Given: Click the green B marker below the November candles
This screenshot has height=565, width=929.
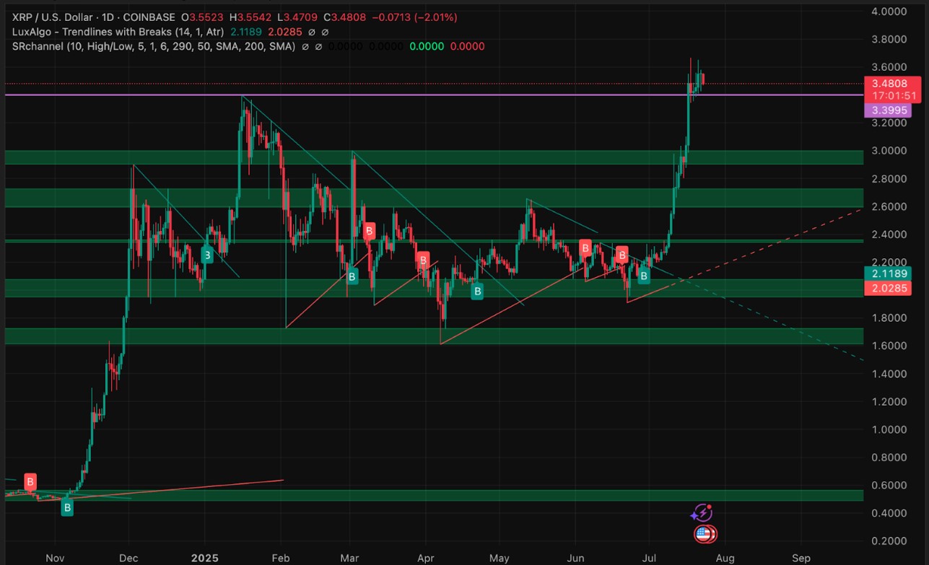Looking at the screenshot, I should 66,507.
